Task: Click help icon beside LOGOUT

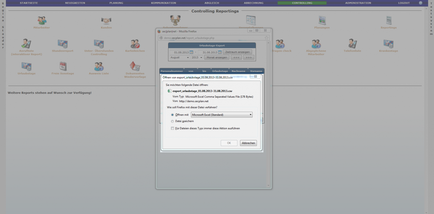Action: (421, 3)
